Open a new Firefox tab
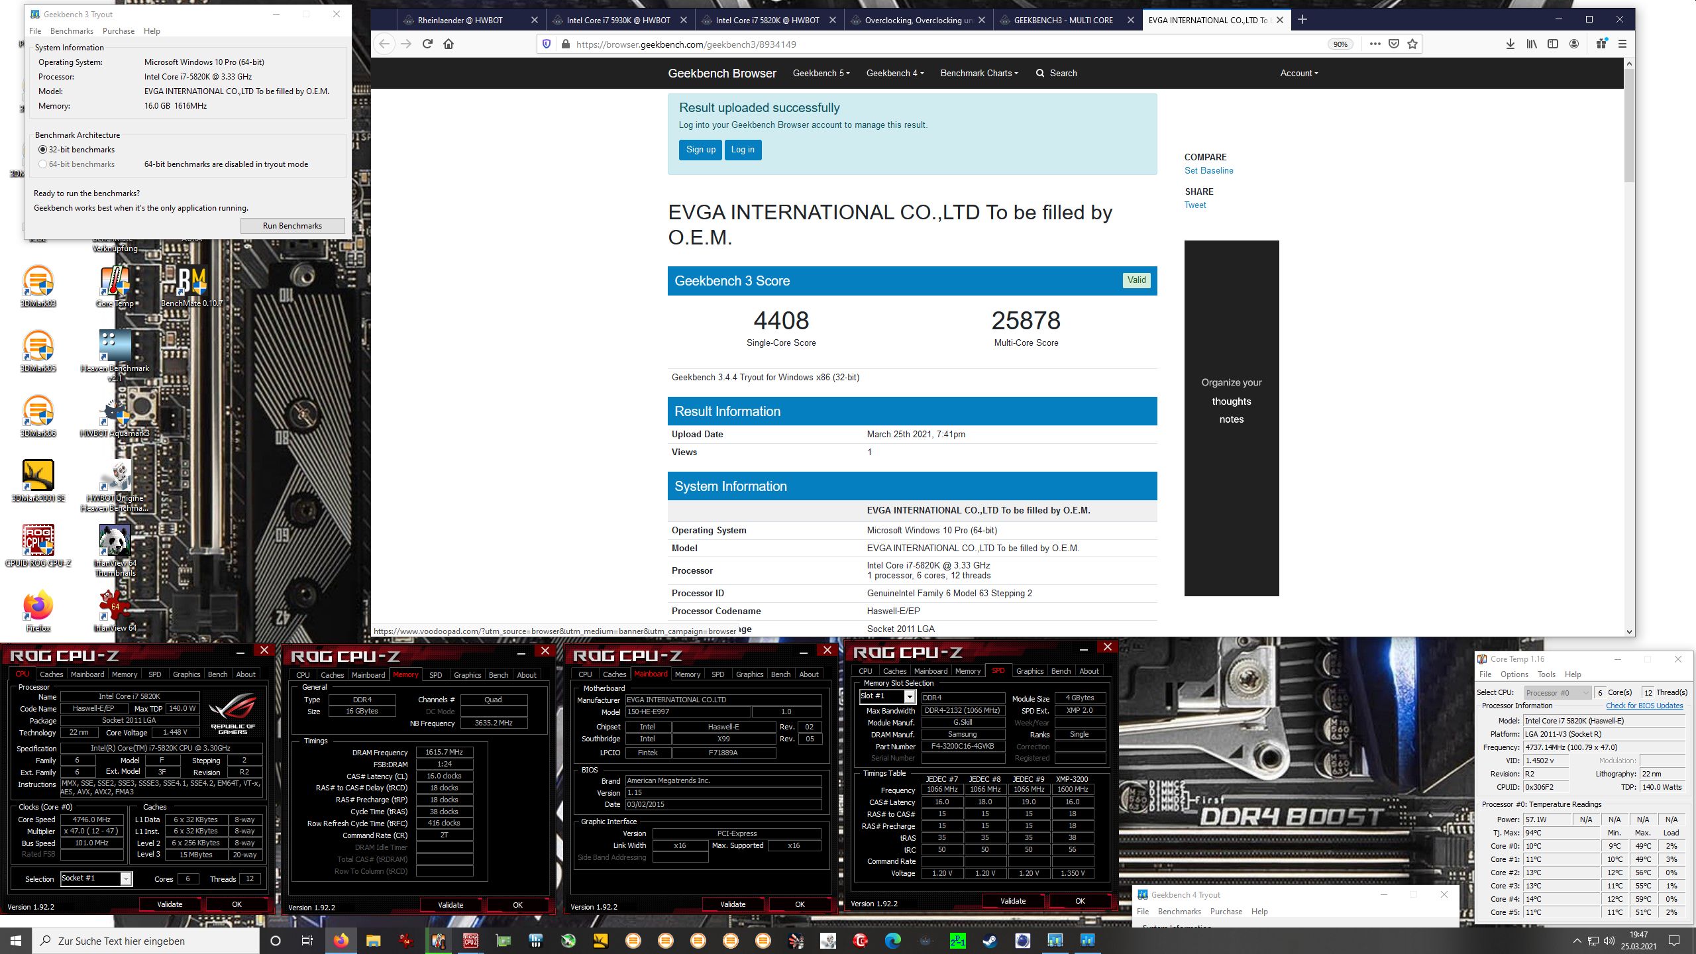The image size is (1696, 954). coord(1302,20)
